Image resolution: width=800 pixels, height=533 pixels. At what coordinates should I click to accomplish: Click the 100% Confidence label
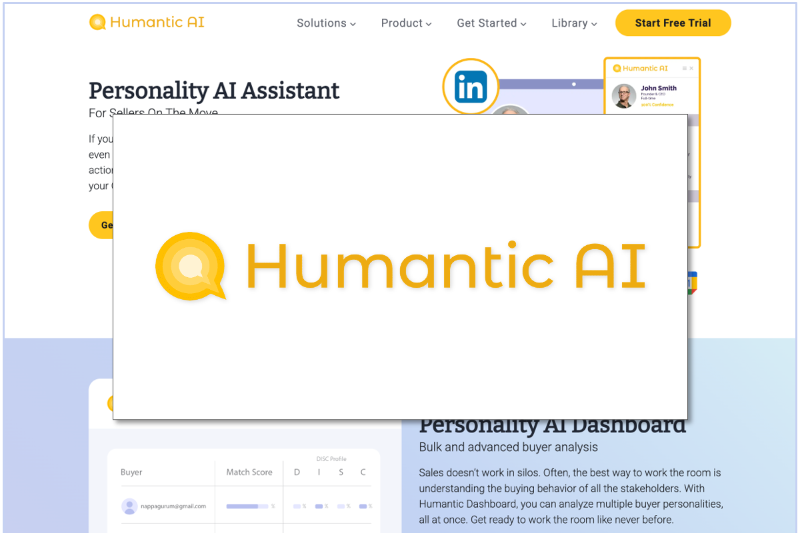pyautogui.click(x=657, y=105)
